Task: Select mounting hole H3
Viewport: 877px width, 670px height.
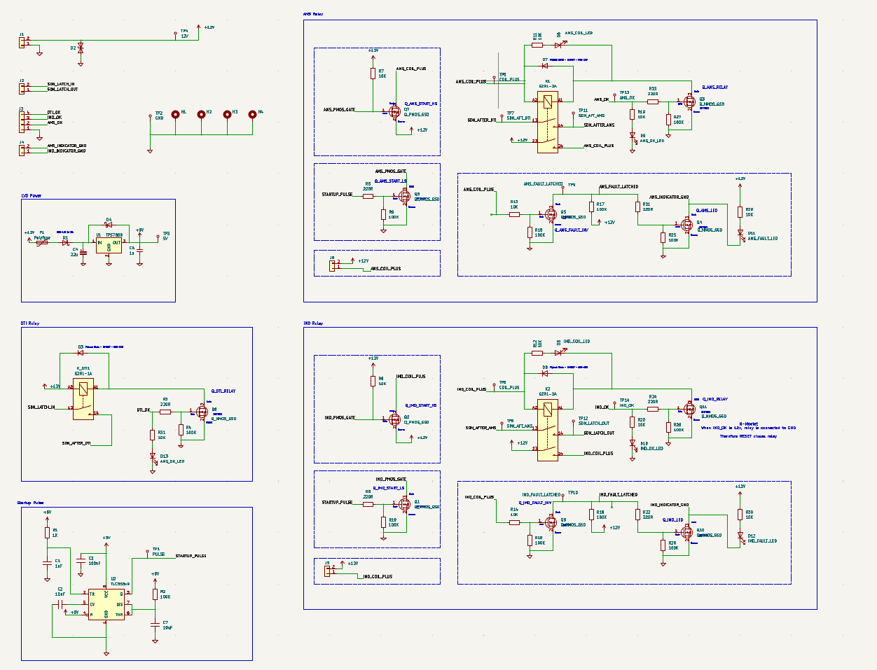Action: pos(227,113)
